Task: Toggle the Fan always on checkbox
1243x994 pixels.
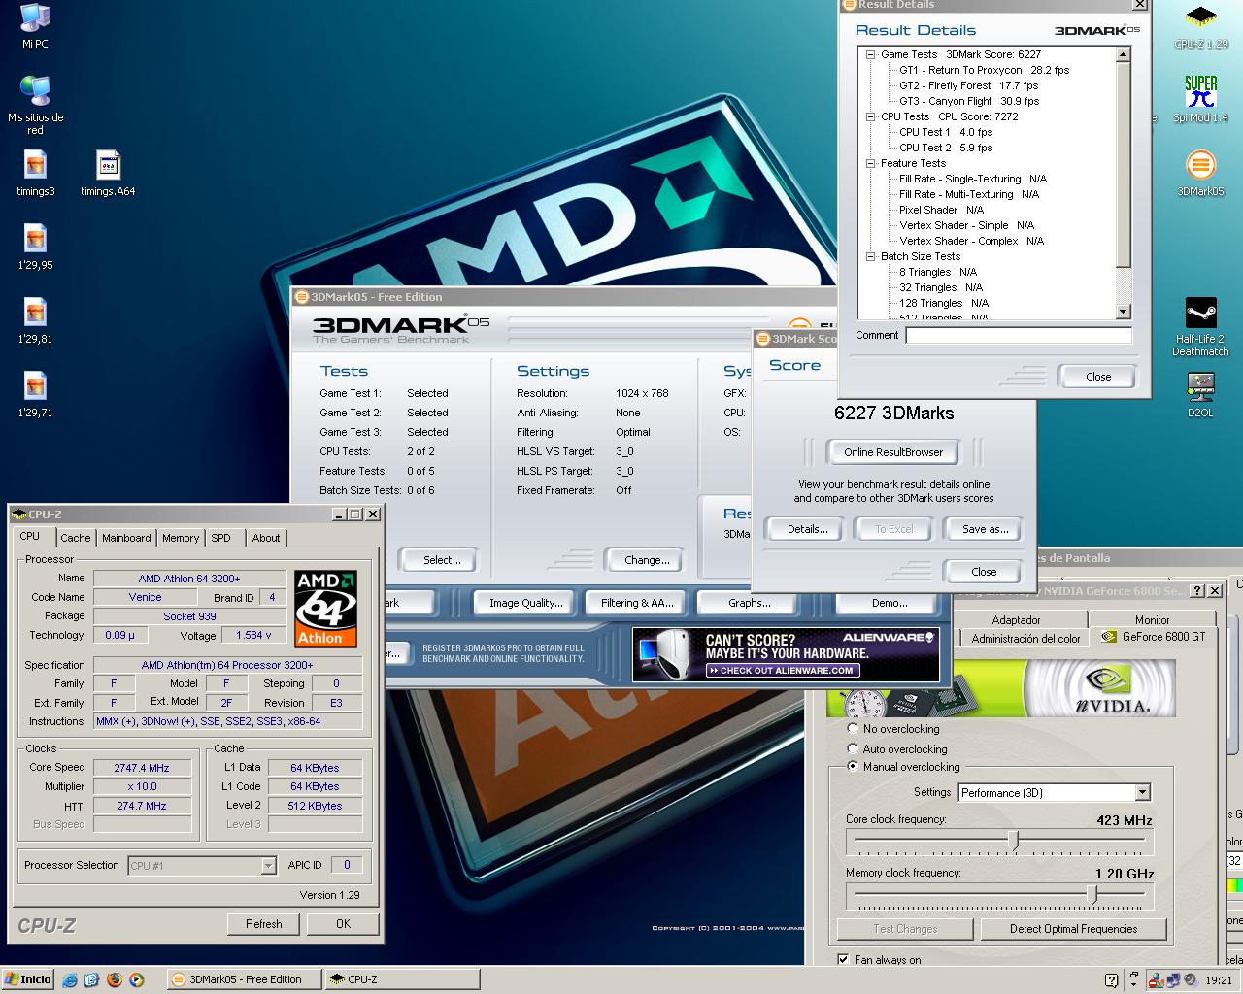Action: pos(843,959)
